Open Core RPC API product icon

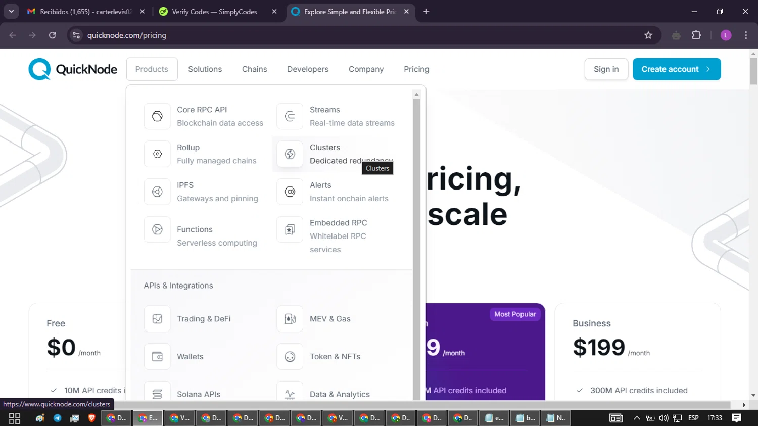click(x=157, y=116)
